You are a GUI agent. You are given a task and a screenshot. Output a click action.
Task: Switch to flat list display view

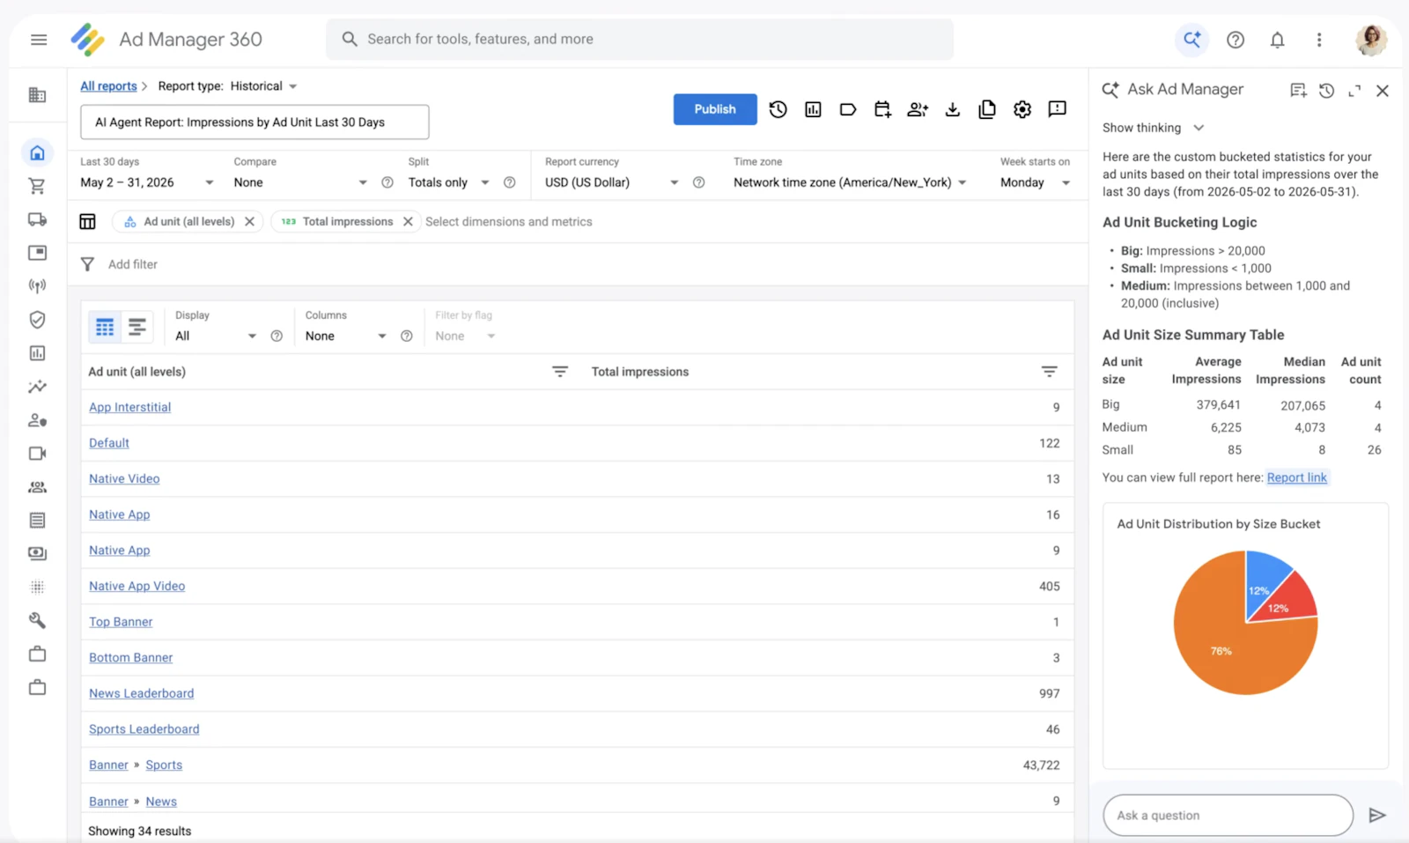[136, 328]
